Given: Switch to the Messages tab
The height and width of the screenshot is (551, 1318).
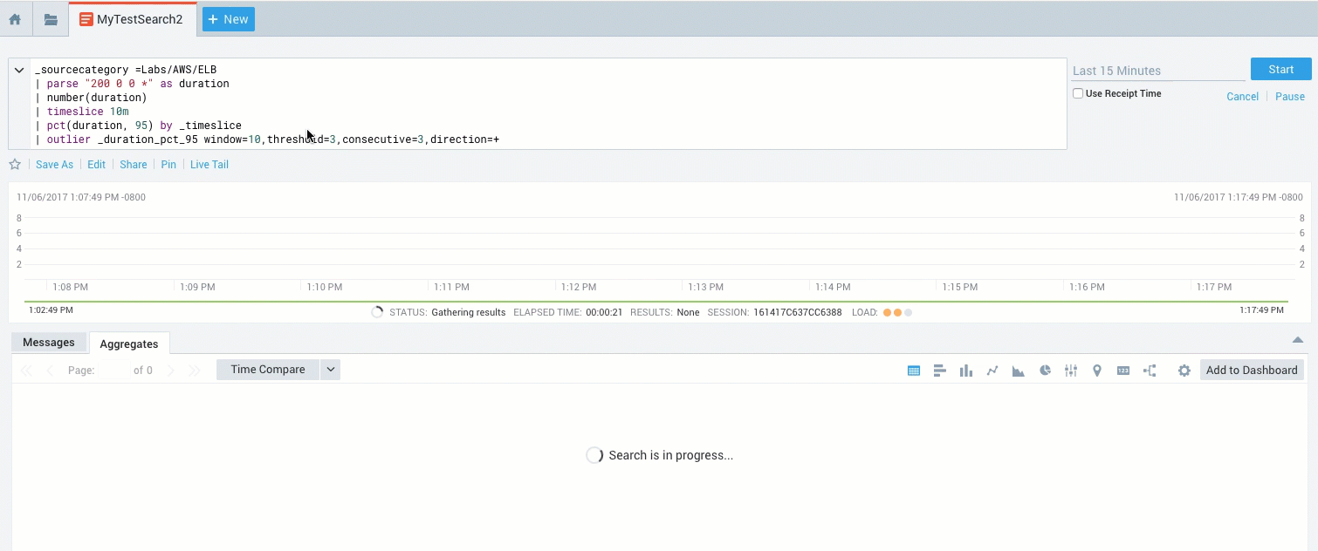Looking at the screenshot, I should 48,342.
